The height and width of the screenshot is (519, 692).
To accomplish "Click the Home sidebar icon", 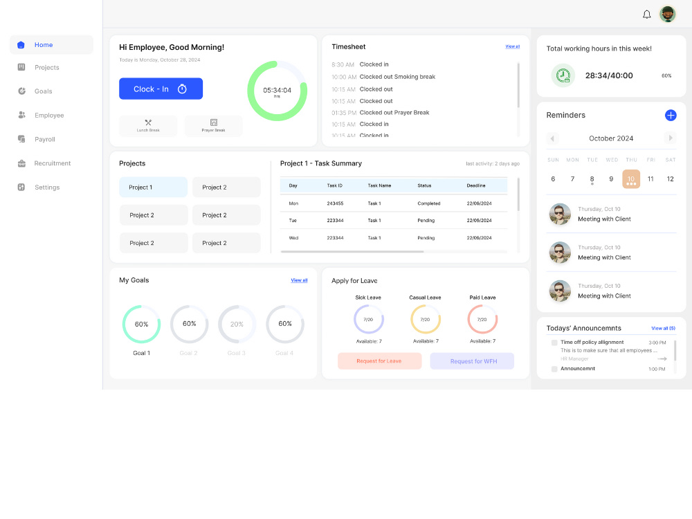I will [21, 45].
